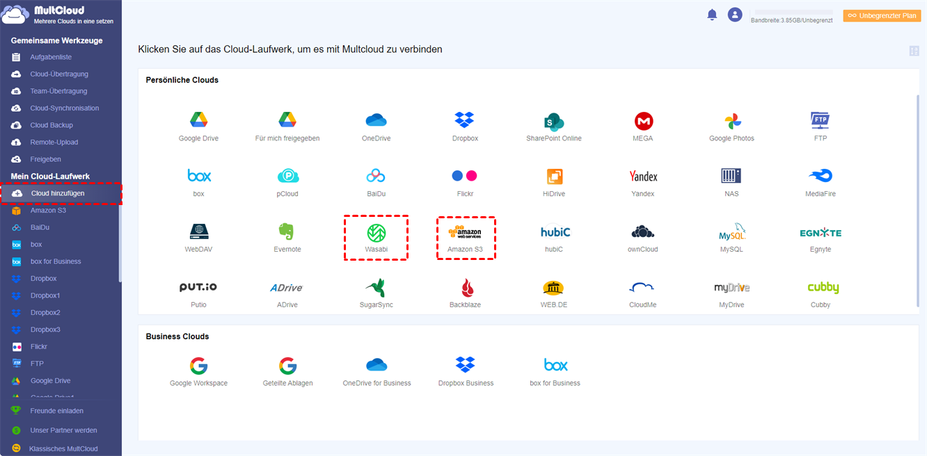Screen dimensions: 927x456
Task: Add Amazon S3 from the cloud grid
Action: (464, 232)
